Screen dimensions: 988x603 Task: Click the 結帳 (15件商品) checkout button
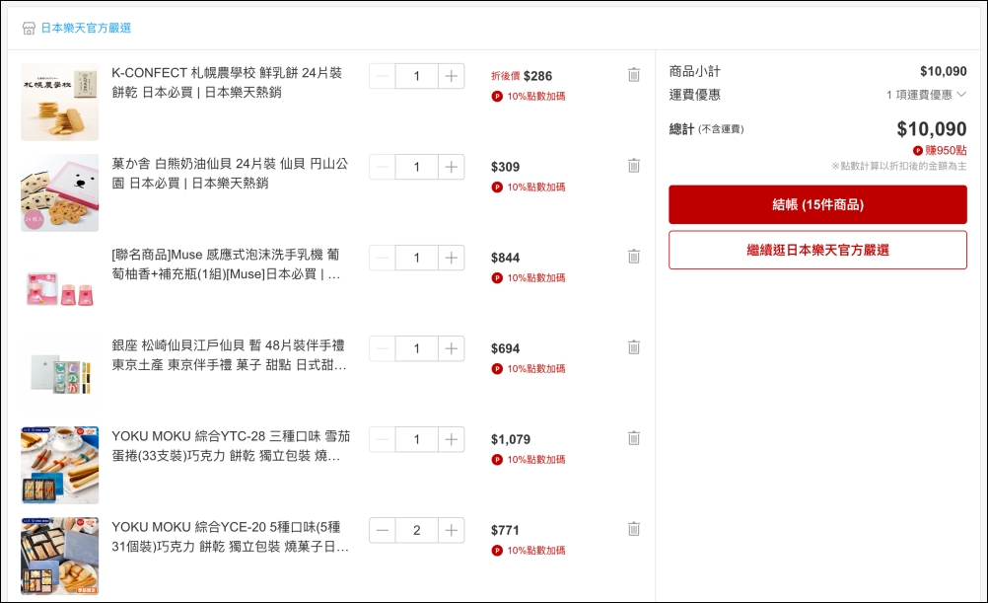click(817, 204)
